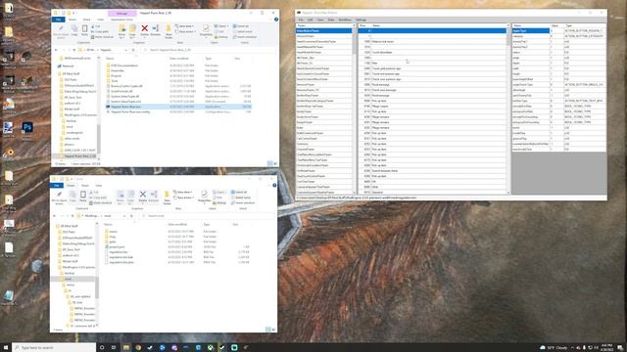Screen dimensions: 627x352
Task: Click Select none in the mod folder ribbon
Action: 241,198
